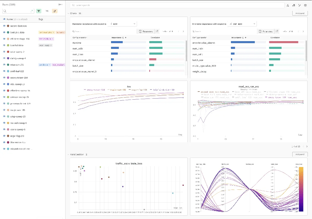The height and width of the screenshot is (219, 312).
Task: Click the runs search input field
Action: point(18,11)
